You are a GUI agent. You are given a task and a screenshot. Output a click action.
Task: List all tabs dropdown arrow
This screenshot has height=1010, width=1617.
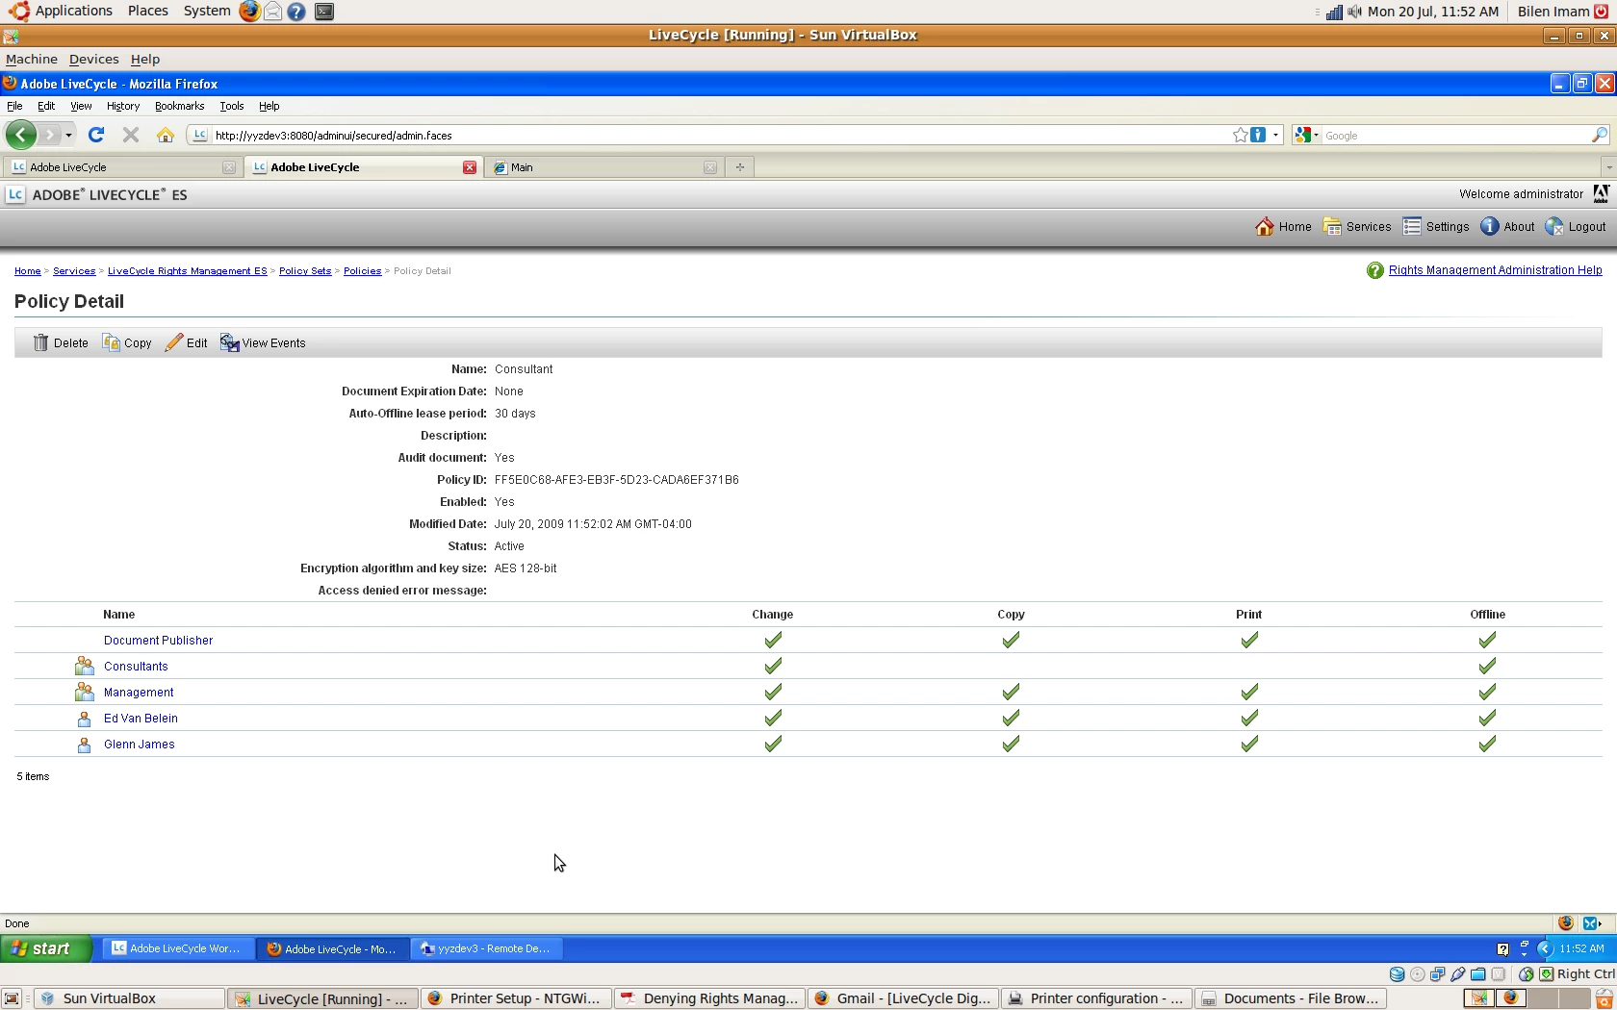click(1607, 167)
